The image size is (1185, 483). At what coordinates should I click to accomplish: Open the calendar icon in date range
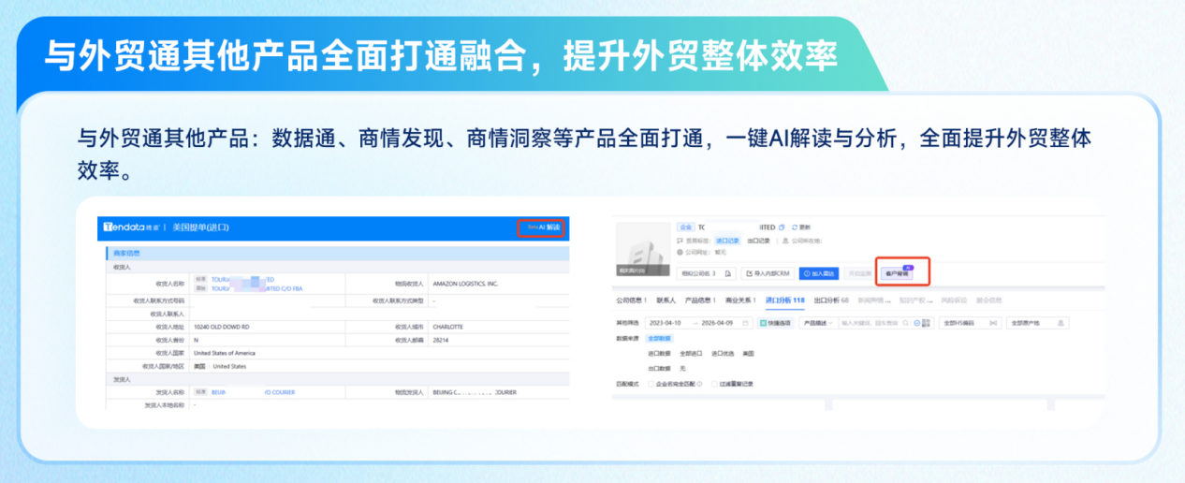click(x=746, y=323)
